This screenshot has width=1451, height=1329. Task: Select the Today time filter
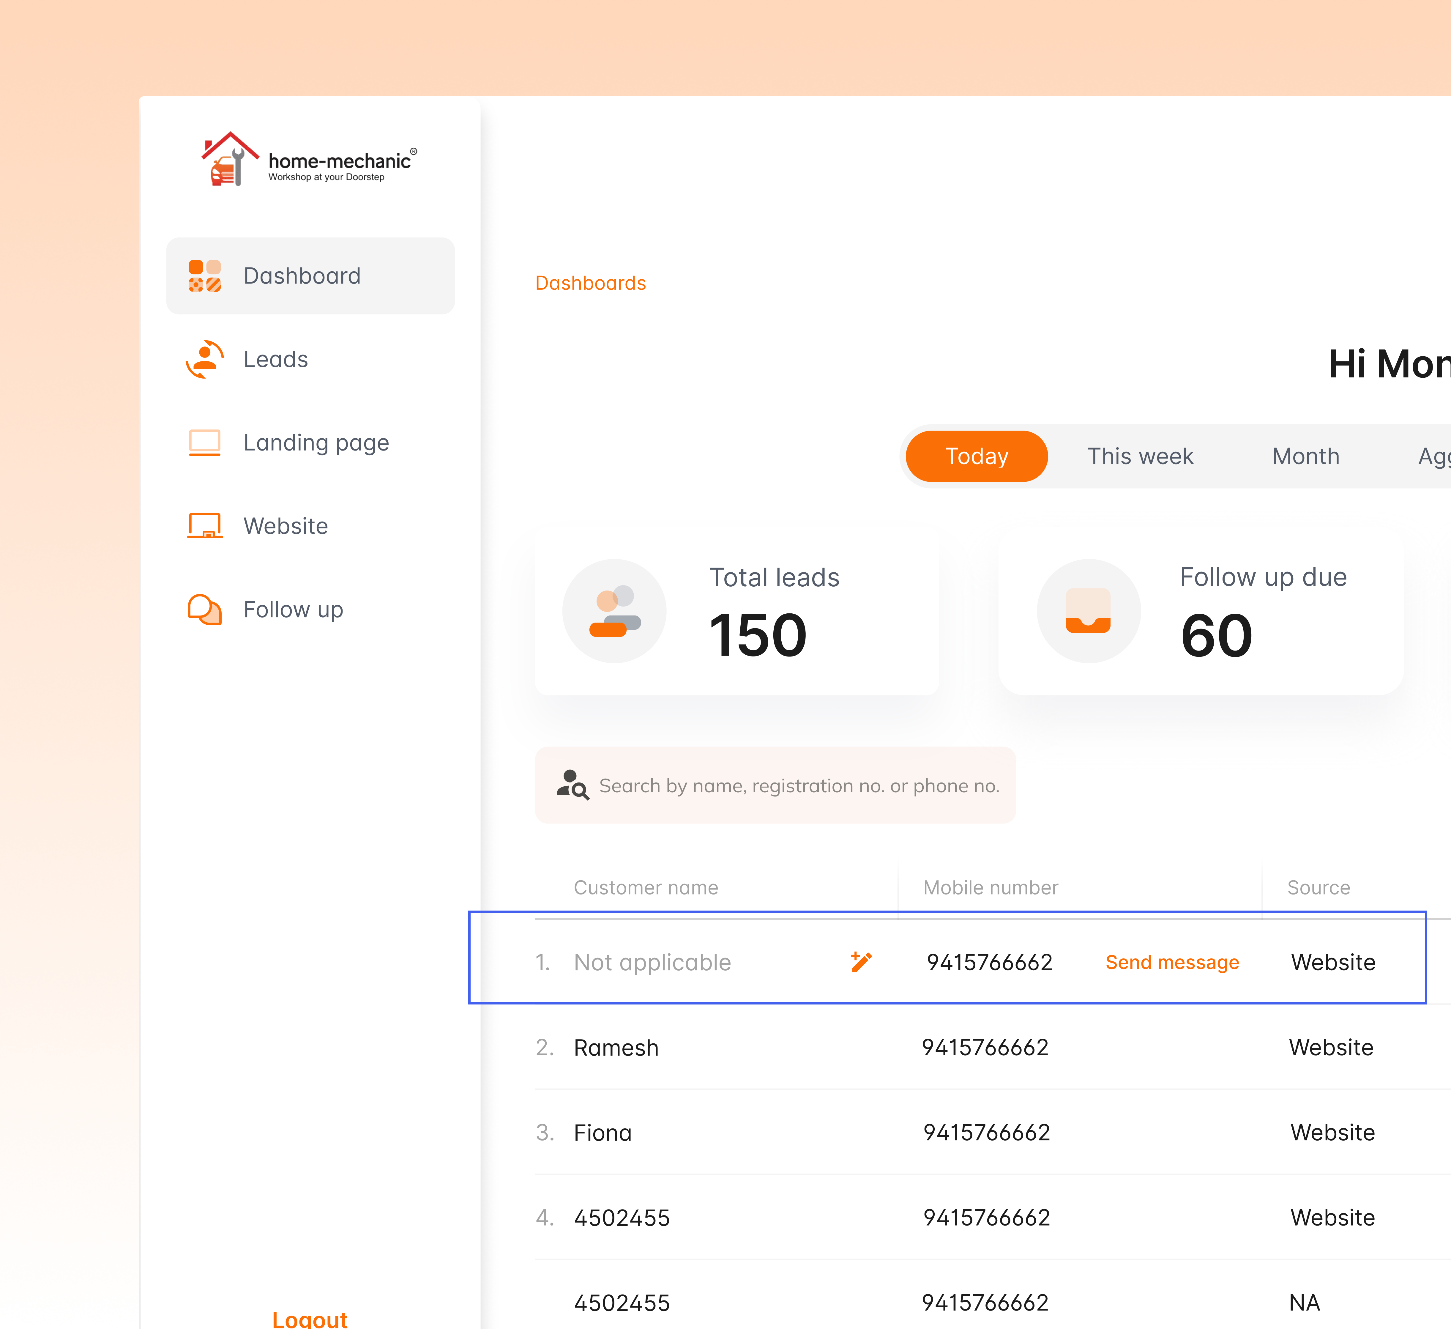click(976, 456)
